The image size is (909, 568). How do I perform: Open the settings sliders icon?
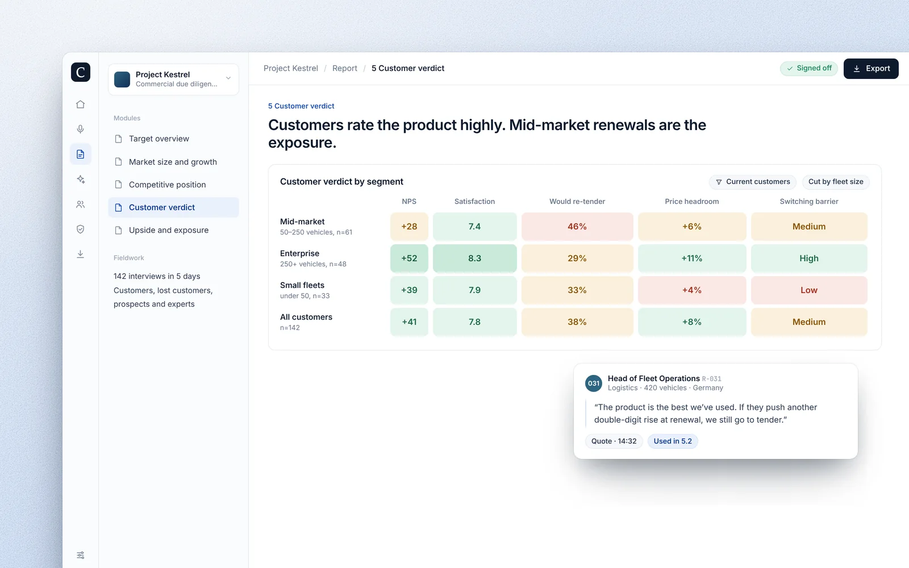tap(81, 555)
